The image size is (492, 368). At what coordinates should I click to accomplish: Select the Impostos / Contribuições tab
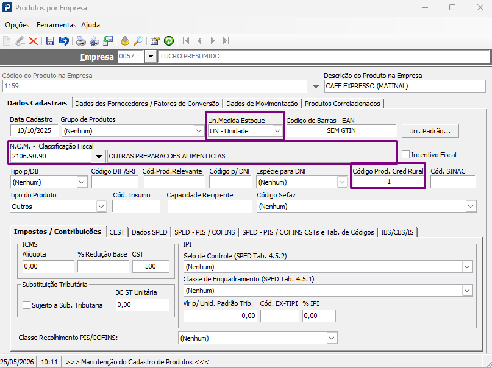(x=57, y=232)
